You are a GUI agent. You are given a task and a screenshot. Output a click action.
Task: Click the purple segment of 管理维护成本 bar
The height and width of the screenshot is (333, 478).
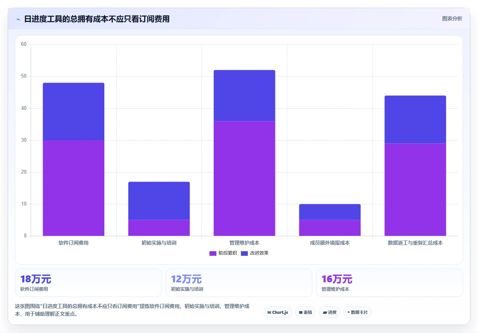tap(244, 178)
